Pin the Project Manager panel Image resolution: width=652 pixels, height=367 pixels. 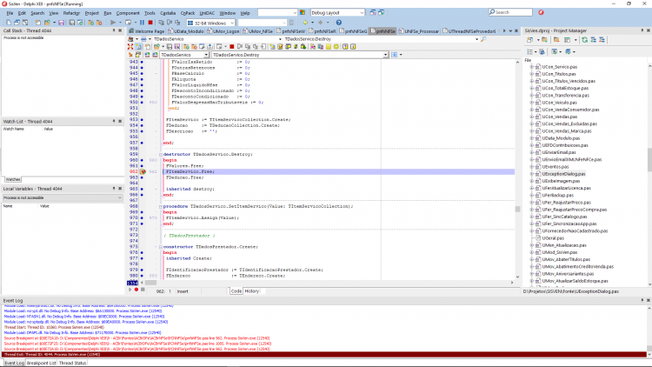642,30
